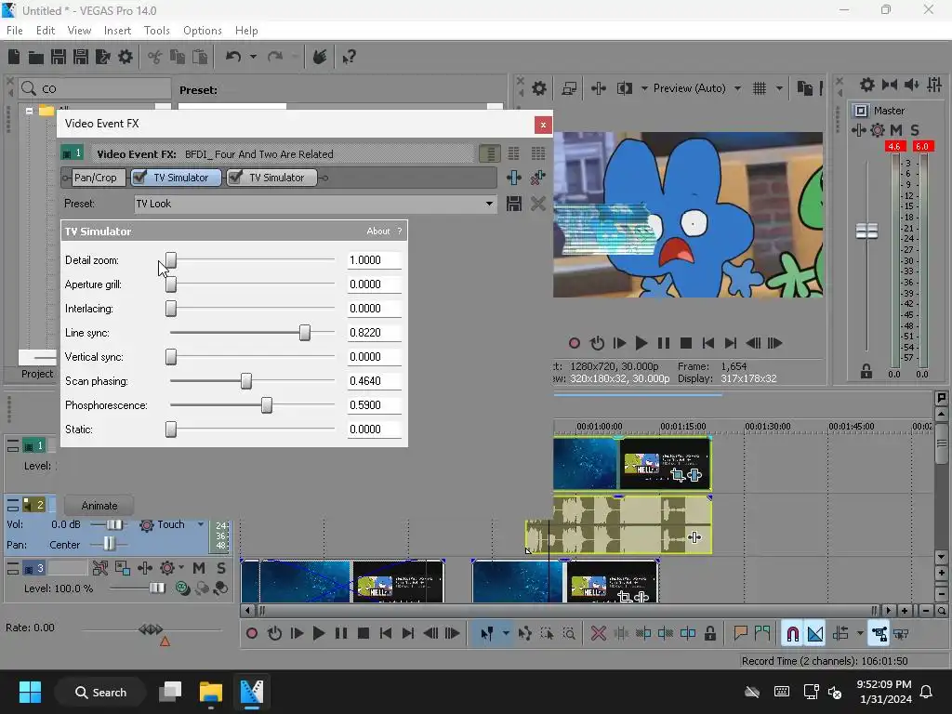
Task: Adjust the Line sync slider handle
Action: coord(305,332)
